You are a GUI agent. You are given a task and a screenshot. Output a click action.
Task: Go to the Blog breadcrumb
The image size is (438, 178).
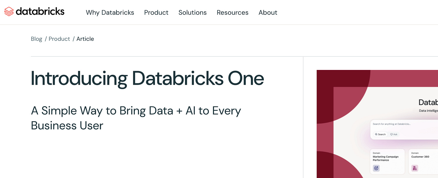(x=36, y=39)
